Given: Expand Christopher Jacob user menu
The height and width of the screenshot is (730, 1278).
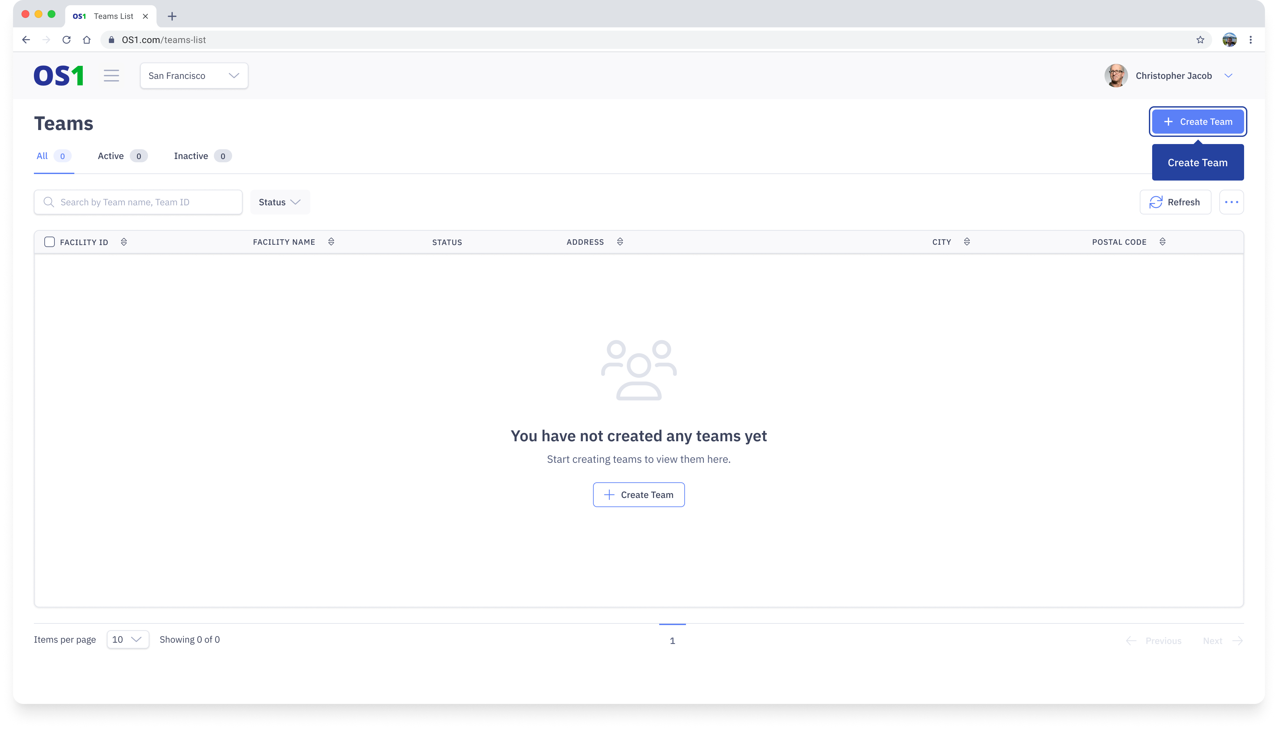Looking at the screenshot, I should 1228,76.
